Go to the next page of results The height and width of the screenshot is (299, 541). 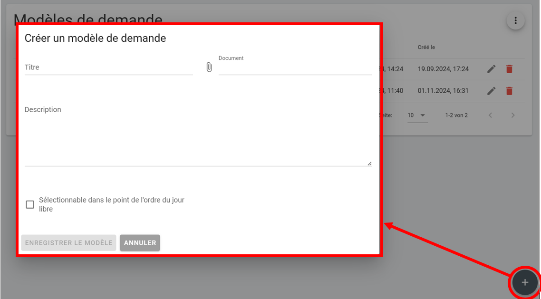click(512, 115)
